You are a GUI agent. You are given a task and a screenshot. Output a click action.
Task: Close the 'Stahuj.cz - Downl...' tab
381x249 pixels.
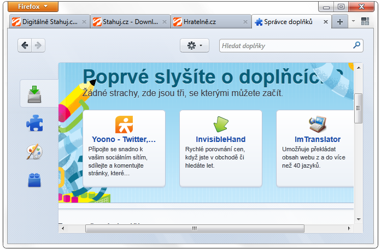pyautogui.click(x=165, y=22)
